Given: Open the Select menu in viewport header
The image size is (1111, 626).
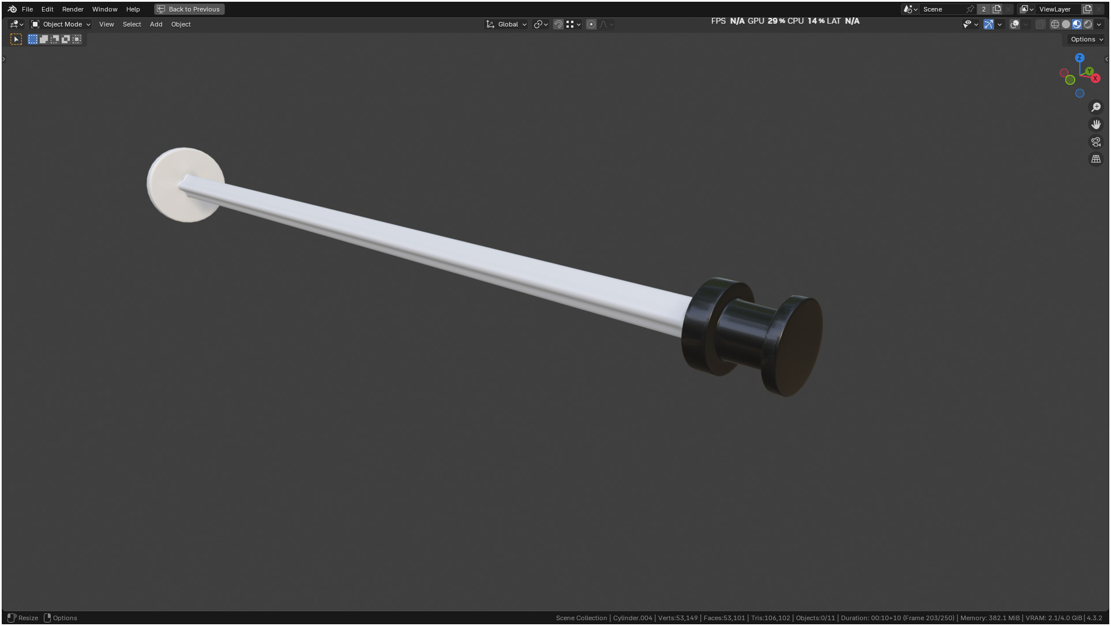Looking at the screenshot, I should [x=132, y=24].
